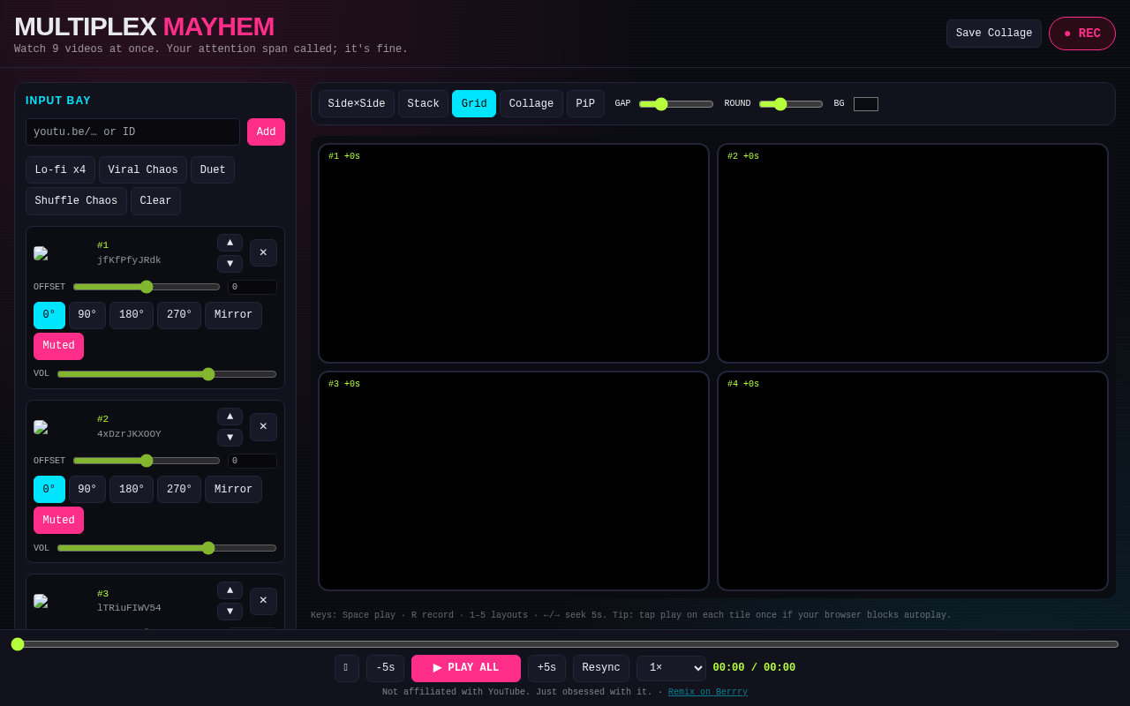Open the 1× playback speed dropdown
1130x706 pixels.
[x=671, y=668]
